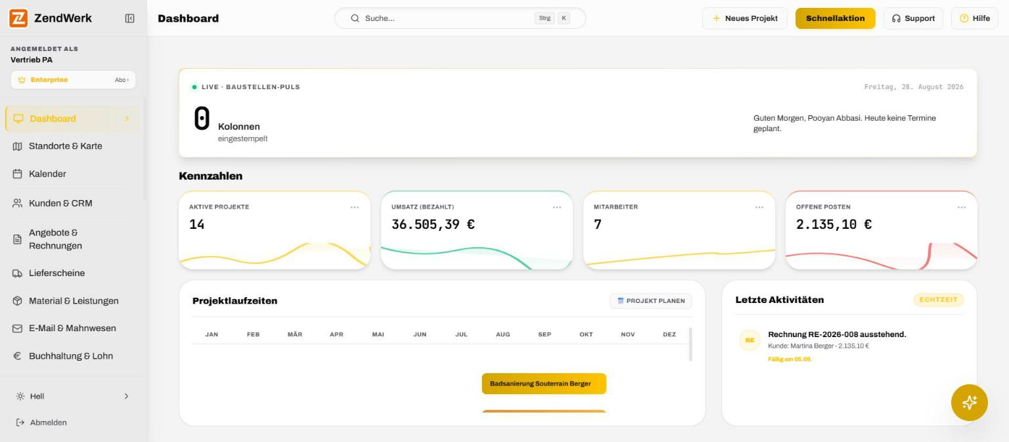Collapse the sidebar with the panel icon

click(129, 18)
